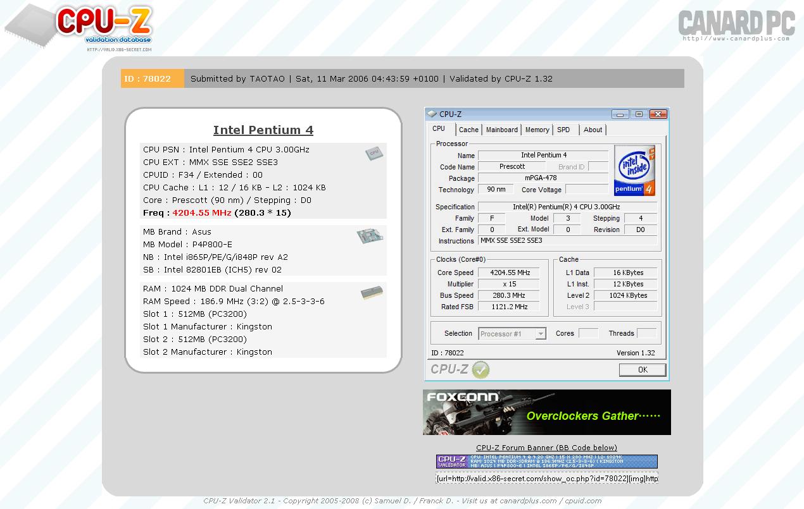Click the Level 2 1024 KBytes field
804x509 pixels.
click(625, 295)
